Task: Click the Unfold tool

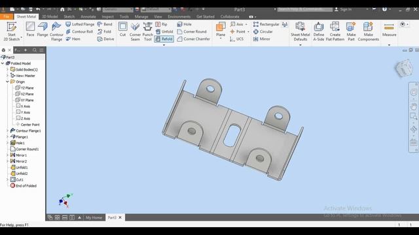Action: [x=164, y=31]
